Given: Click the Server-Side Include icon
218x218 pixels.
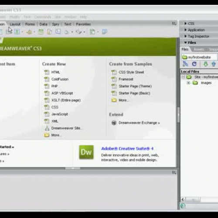Looking at the screenshot, I should coord(49,31).
